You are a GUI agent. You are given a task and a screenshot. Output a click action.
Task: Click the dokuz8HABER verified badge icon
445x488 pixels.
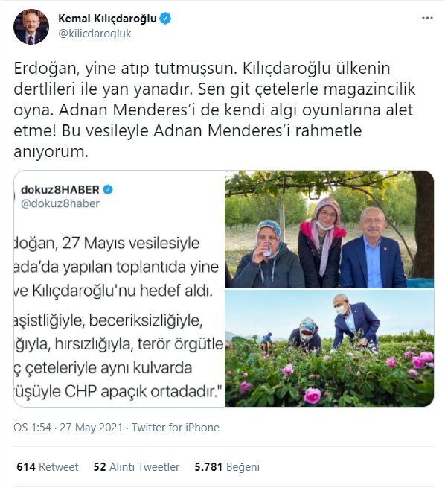[x=108, y=189]
